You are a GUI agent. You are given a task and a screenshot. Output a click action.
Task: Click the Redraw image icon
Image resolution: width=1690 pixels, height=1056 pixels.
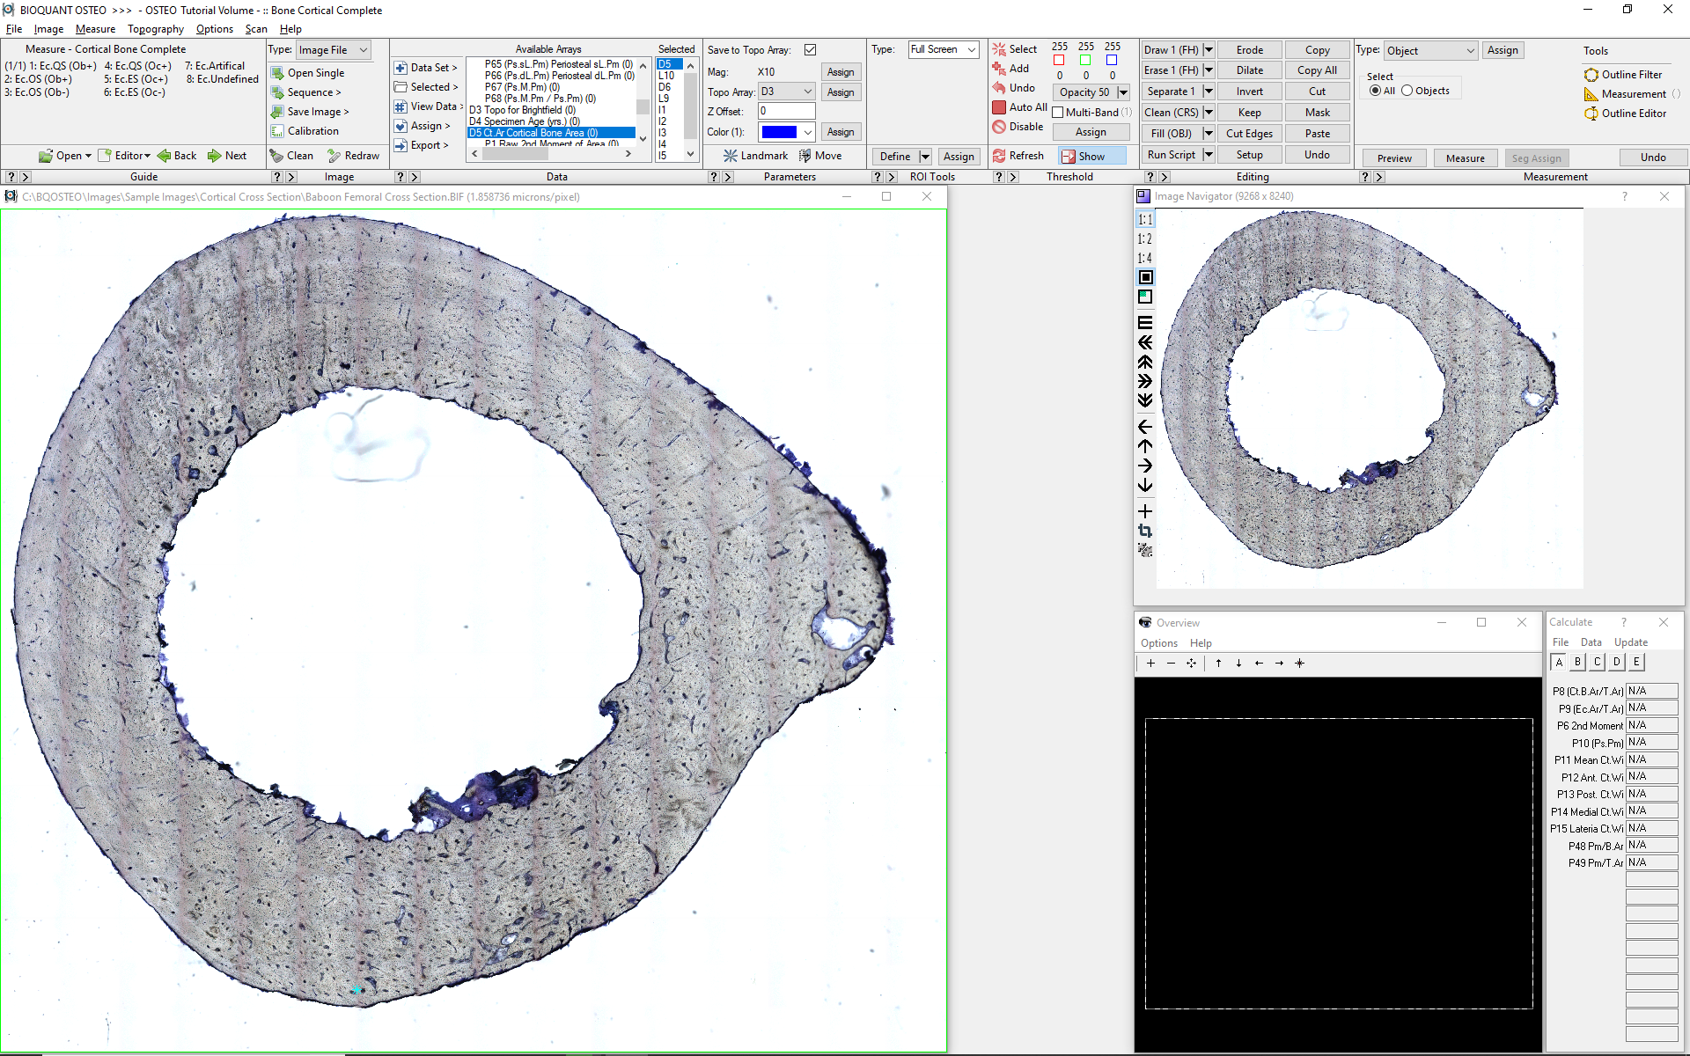coord(334,156)
